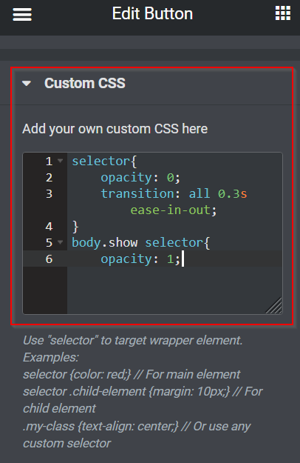Fold the code block at line 1
The width and height of the screenshot is (300, 463).
click(x=61, y=161)
